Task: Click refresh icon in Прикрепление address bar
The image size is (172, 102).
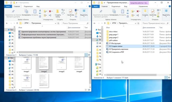Action: (x=138, y=23)
